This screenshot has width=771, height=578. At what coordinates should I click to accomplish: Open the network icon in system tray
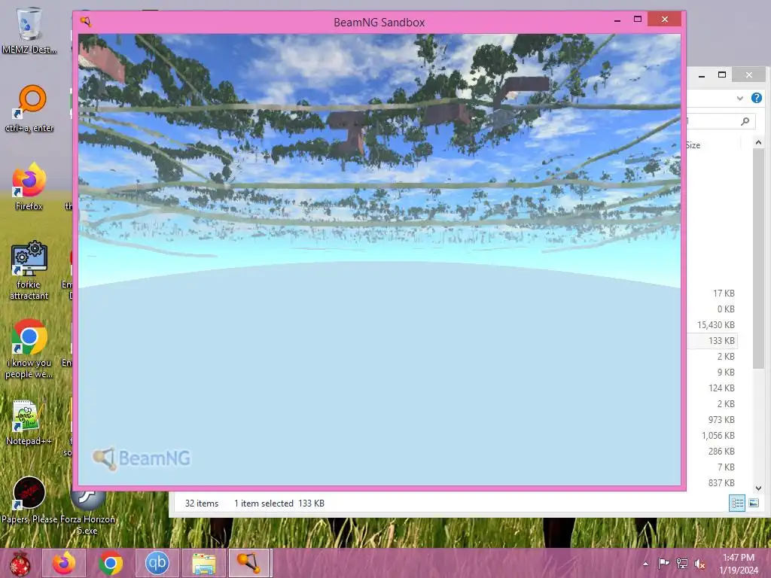pos(682,563)
